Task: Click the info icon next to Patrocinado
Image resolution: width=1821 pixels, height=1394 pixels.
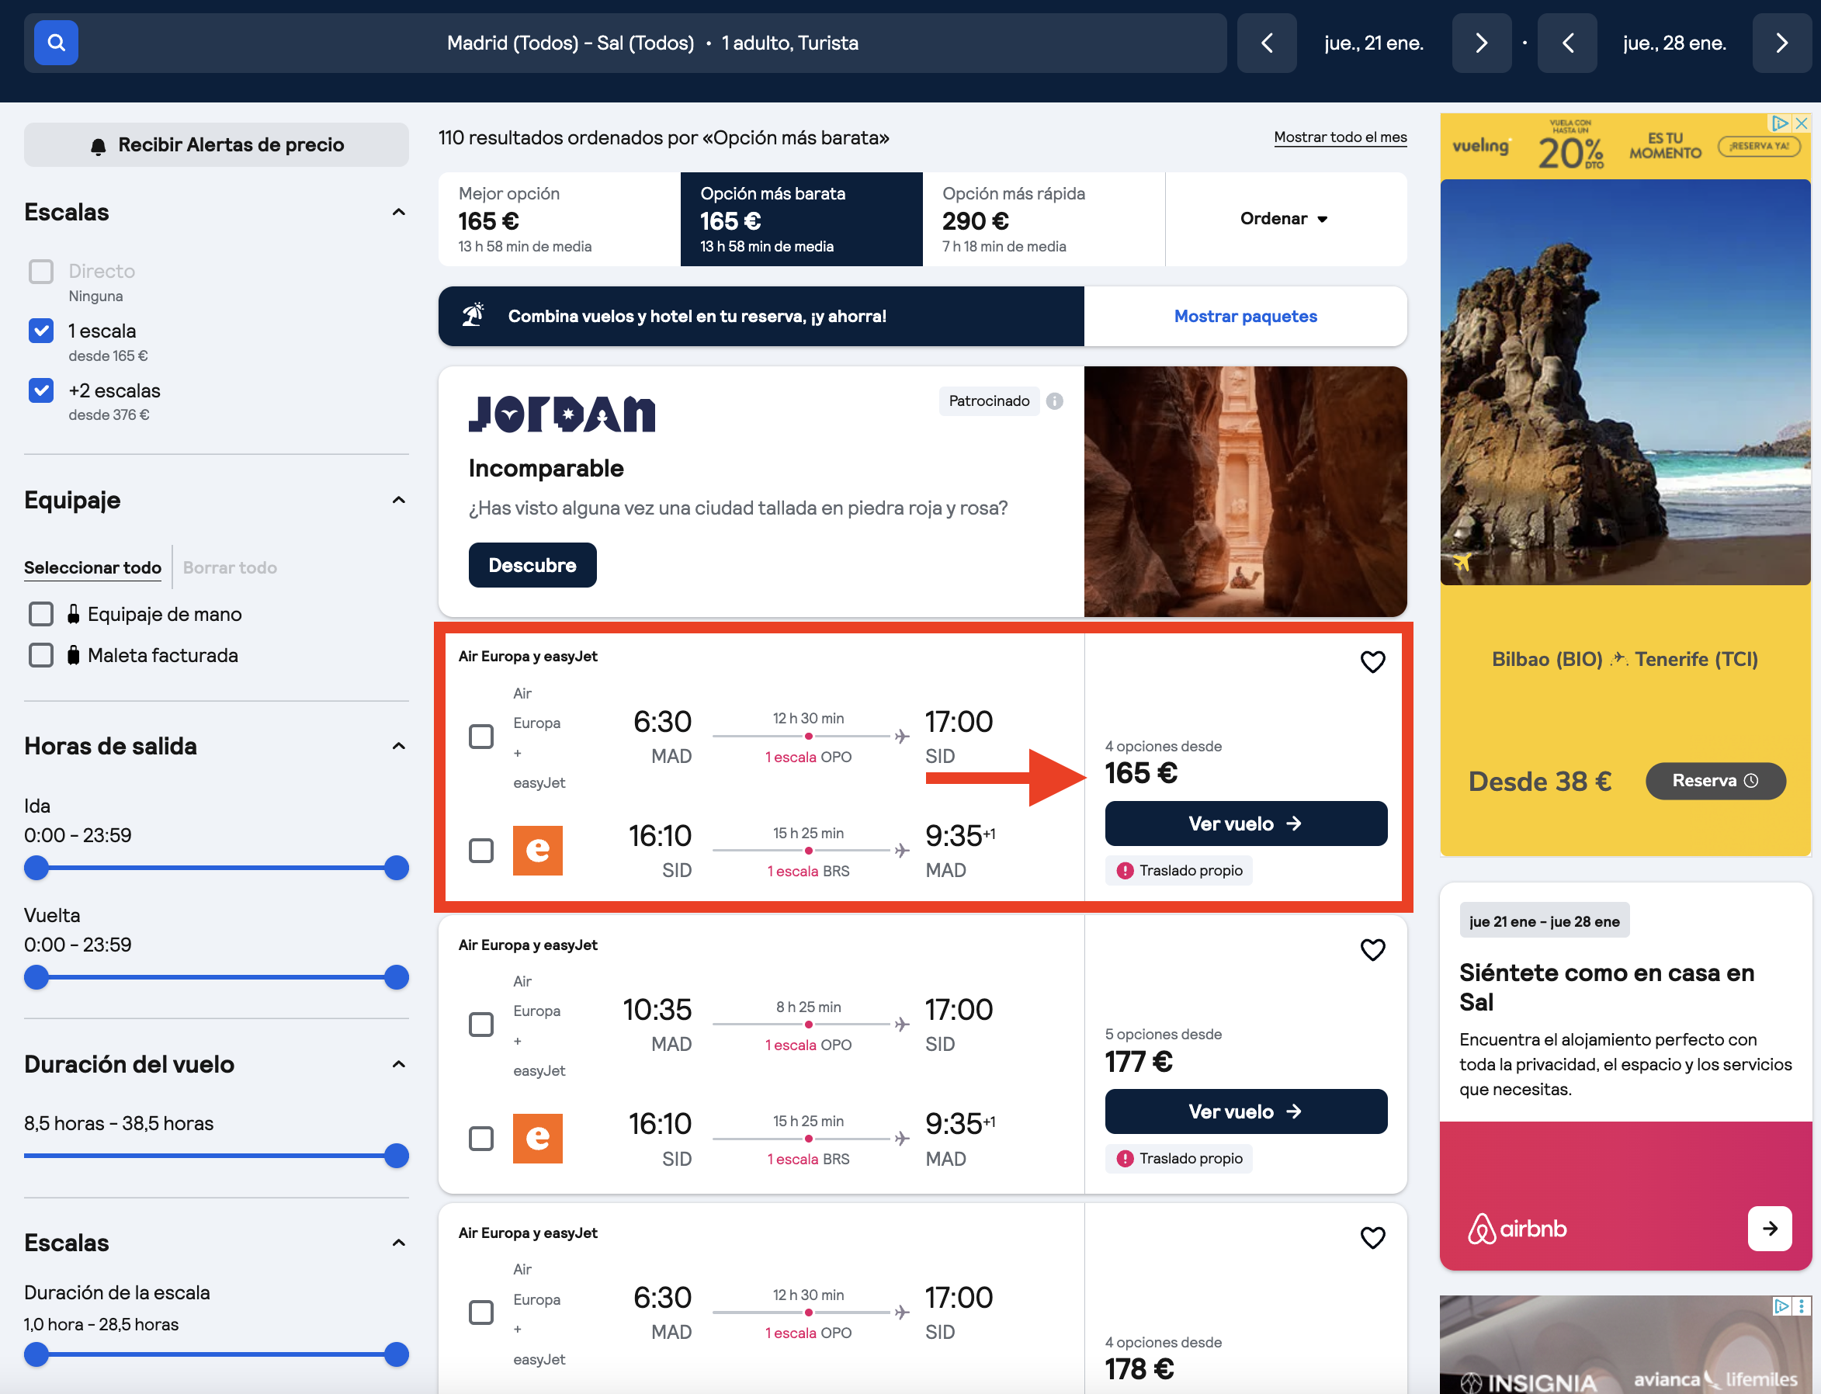Action: pos(1054,401)
